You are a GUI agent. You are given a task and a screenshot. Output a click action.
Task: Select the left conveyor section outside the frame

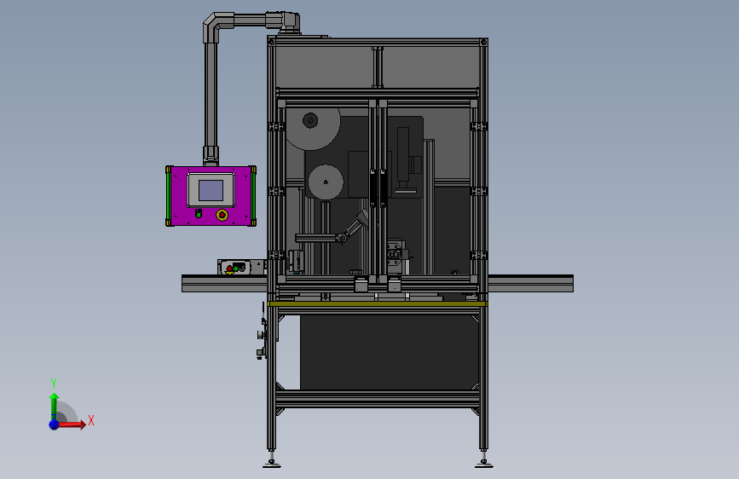[224, 283]
